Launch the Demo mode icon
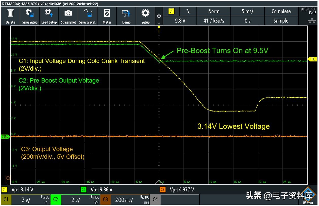This screenshot has width=319, height=206. 126,16
